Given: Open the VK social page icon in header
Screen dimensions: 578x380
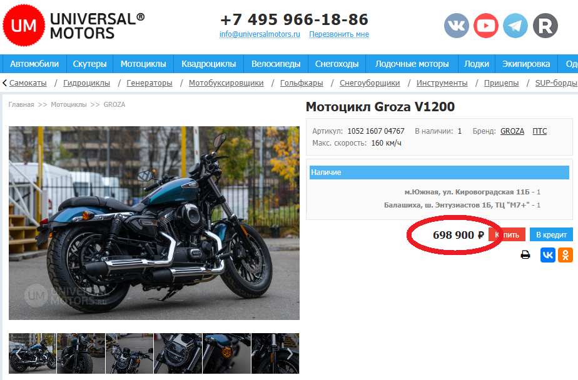Looking at the screenshot, I should point(457,26).
